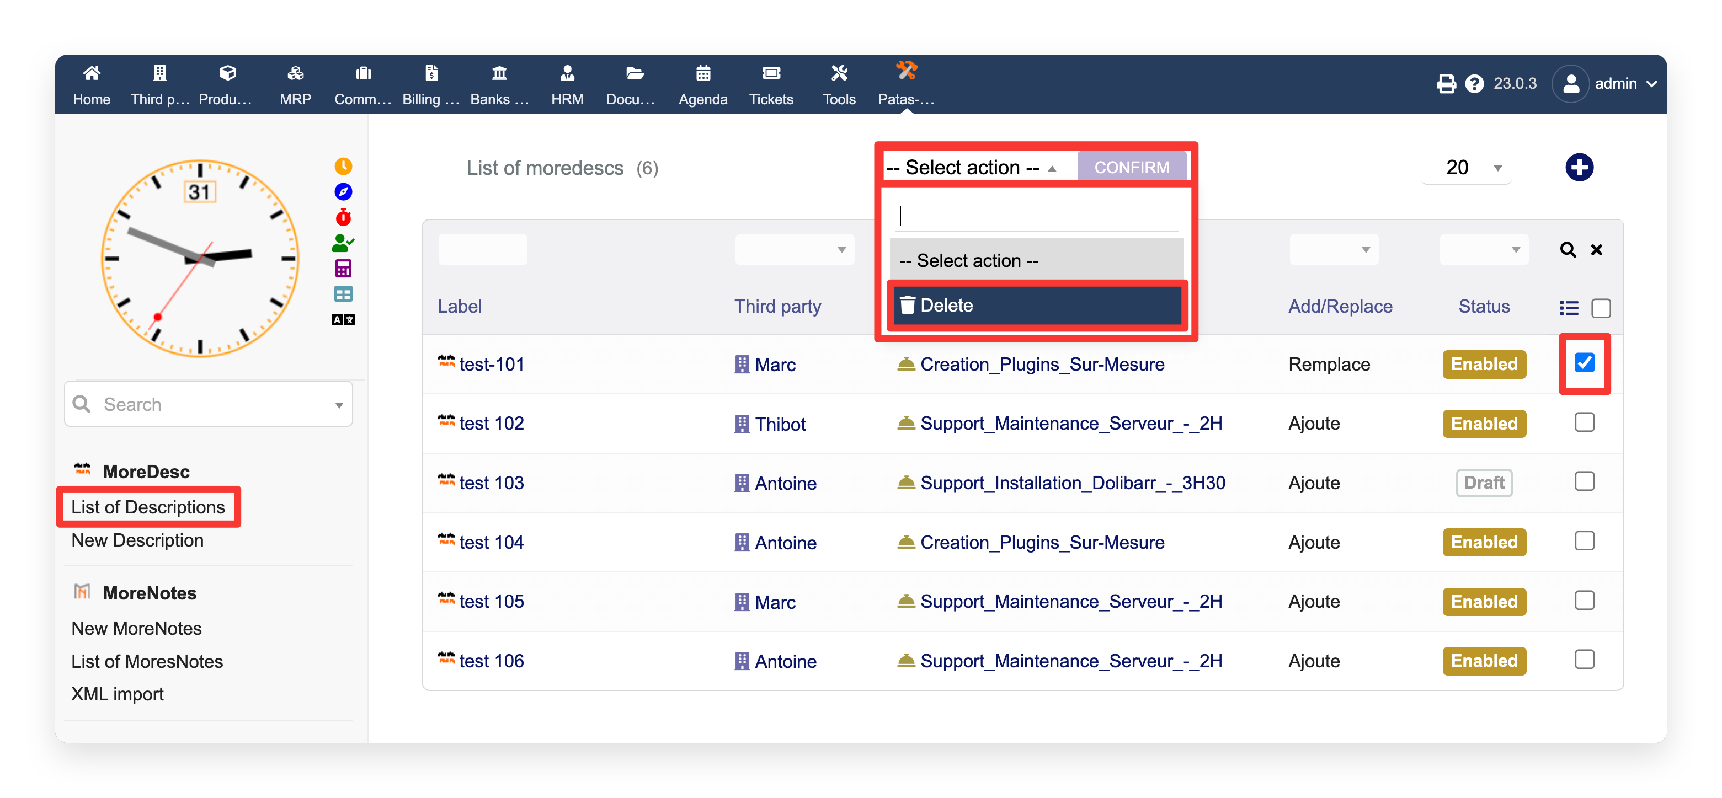This screenshot has width=1722, height=798.
Task: Check the test 105 row checkbox
Action: pos(1584,600)
